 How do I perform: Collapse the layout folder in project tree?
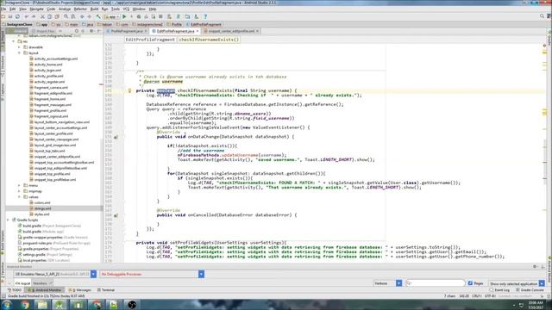point(19,53)
